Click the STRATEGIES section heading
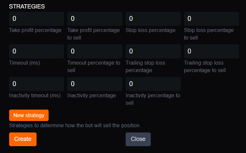 pos(27,7)
